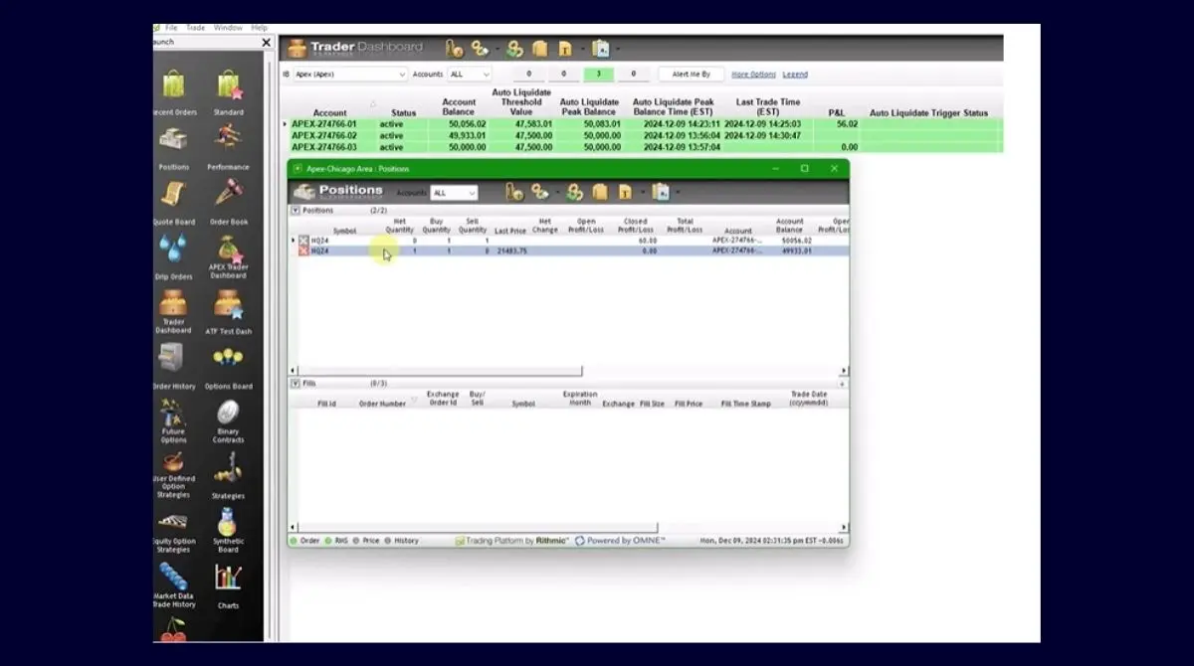Open the IB Apex (Apex) dropdown
The image size is (1194, 666).
point(348,74)
